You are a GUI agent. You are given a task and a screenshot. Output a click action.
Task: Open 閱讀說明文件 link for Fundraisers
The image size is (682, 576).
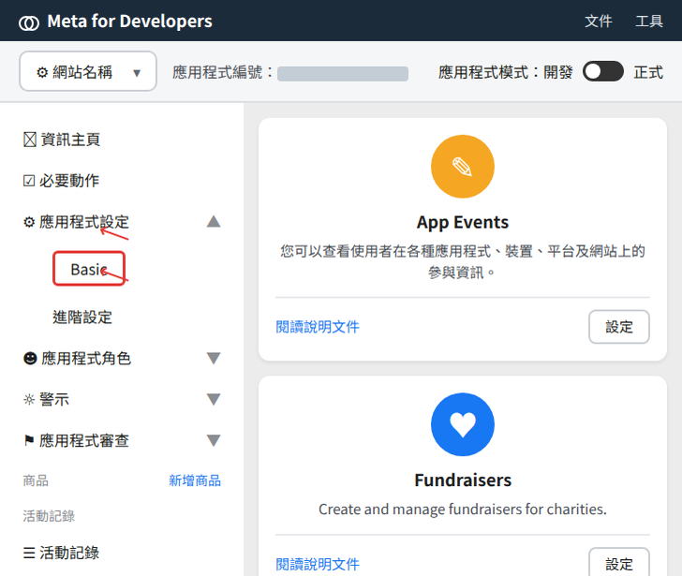coord(318,564)
